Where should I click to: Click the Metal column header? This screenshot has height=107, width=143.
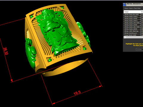132,12
